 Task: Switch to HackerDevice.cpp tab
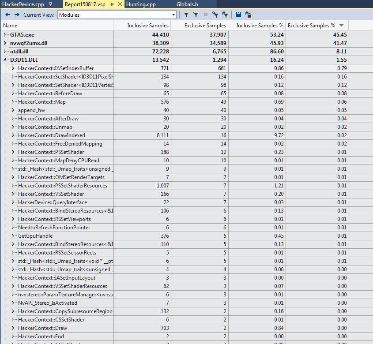point(23,4)
